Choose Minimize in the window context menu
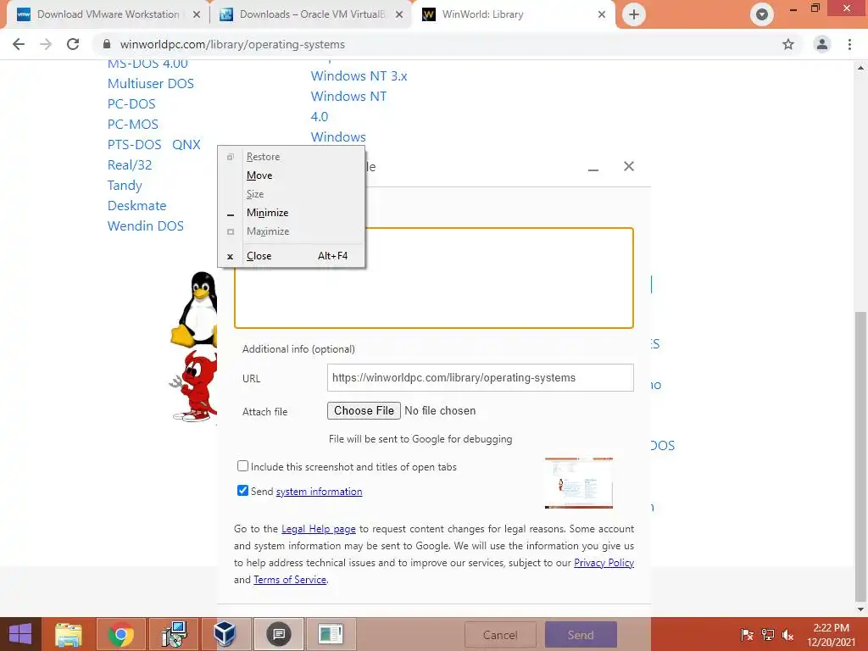The width and height of the screenshot is (868, 651). coord(292,213)
